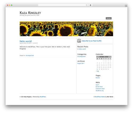
Task: Click the Kaza Kingsley site title
Action: [30, 13]
